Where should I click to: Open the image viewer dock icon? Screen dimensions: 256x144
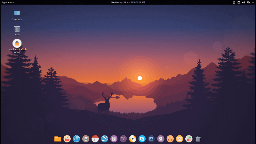point(151,139)
